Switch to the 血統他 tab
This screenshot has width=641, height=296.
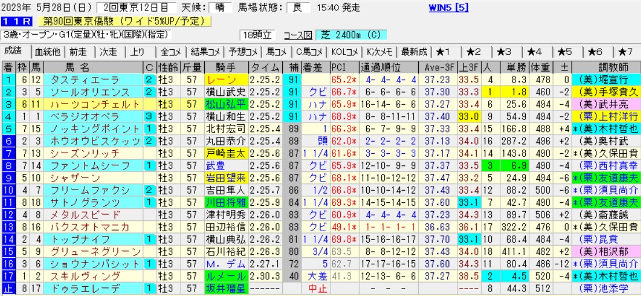[x=47, y=51]
